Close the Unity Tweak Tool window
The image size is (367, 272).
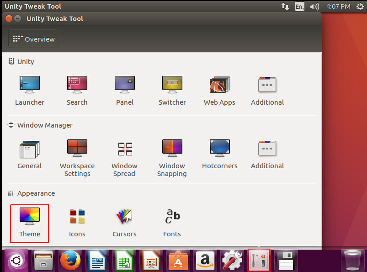click(x=9, y=18)
